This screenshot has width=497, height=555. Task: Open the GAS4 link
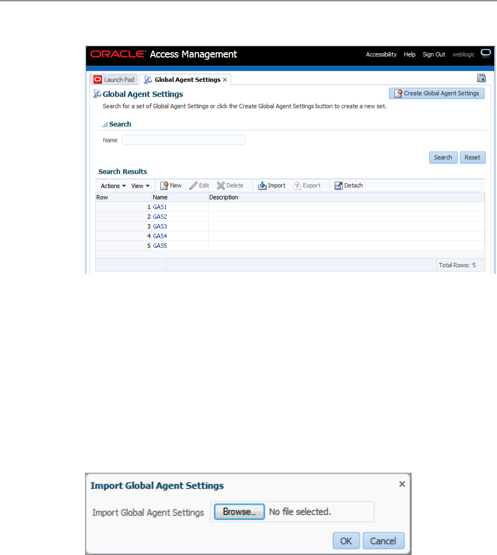coord(160,236)
